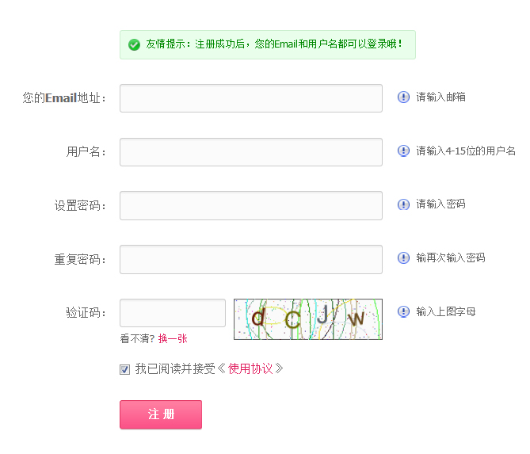
Task: Focus the 用户名 input field
Action: tap(250, 152)
